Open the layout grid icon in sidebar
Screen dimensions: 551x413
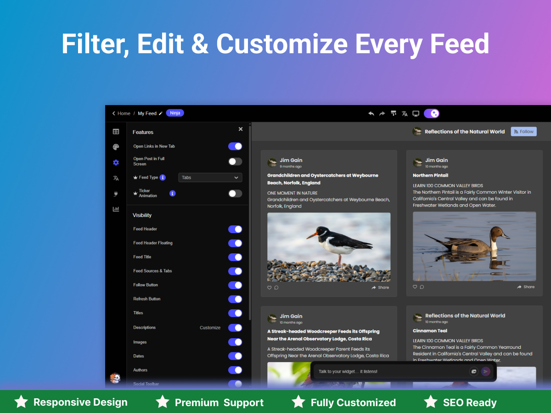point(116,132)
